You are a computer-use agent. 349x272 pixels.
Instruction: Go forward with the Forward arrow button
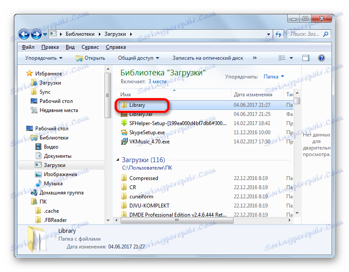click(x=36, y=34)
